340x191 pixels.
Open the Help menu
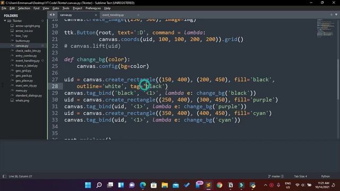click(107, 8)
